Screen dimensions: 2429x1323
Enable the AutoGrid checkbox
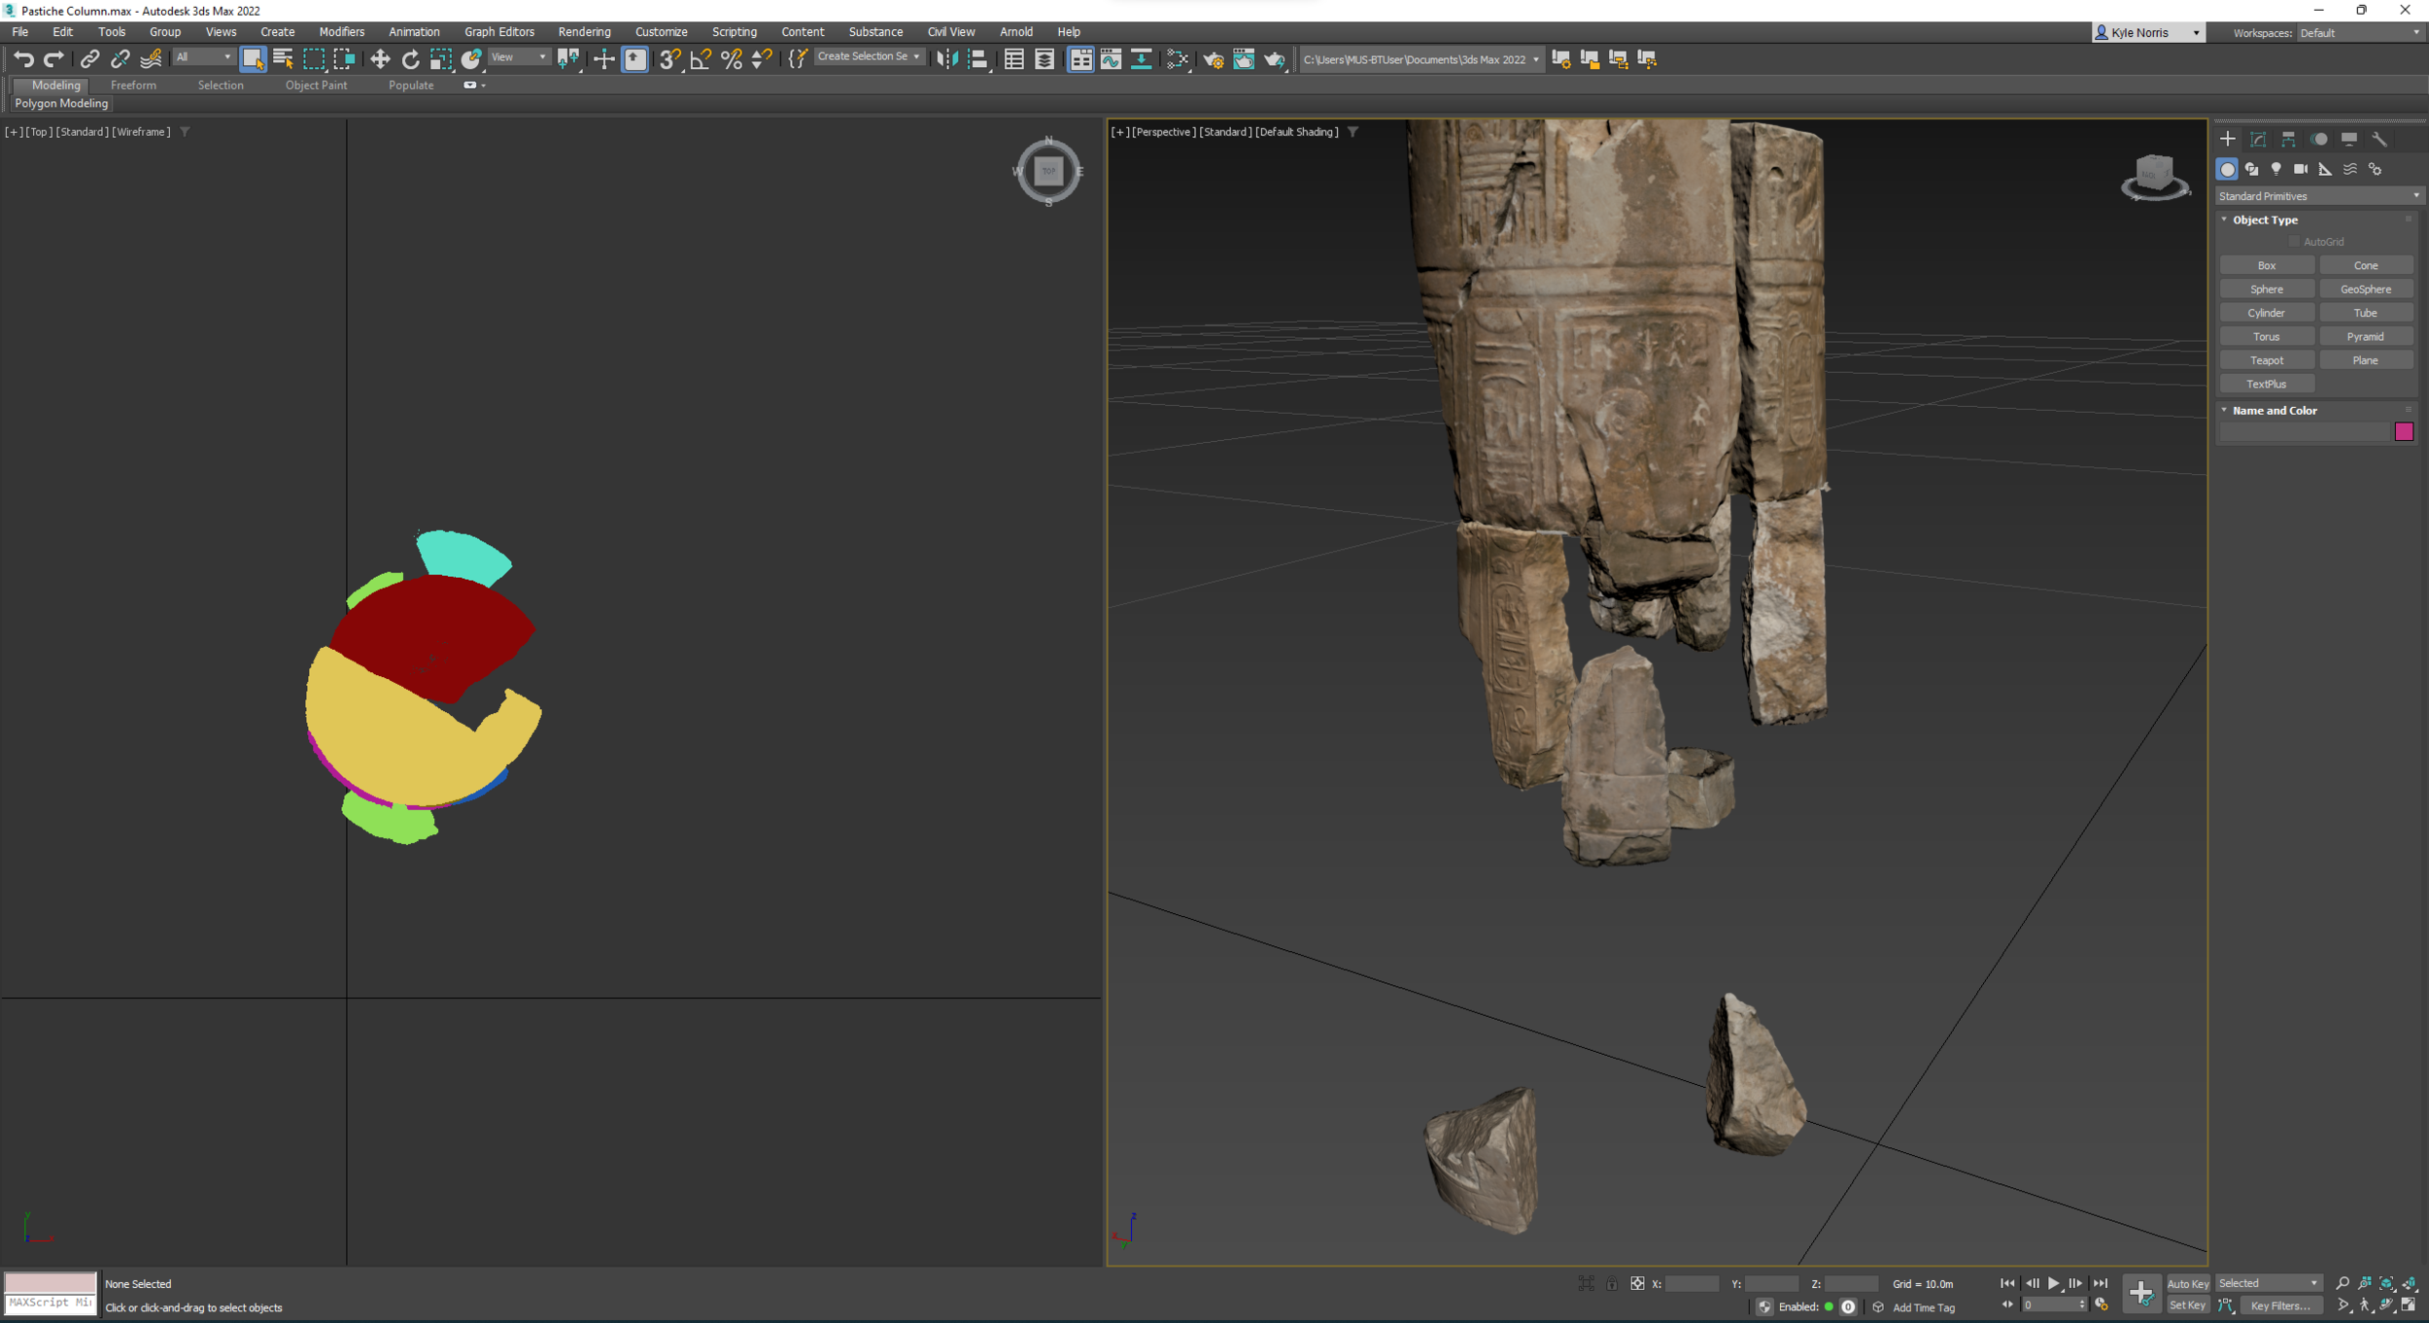[x=2294, y=242]
